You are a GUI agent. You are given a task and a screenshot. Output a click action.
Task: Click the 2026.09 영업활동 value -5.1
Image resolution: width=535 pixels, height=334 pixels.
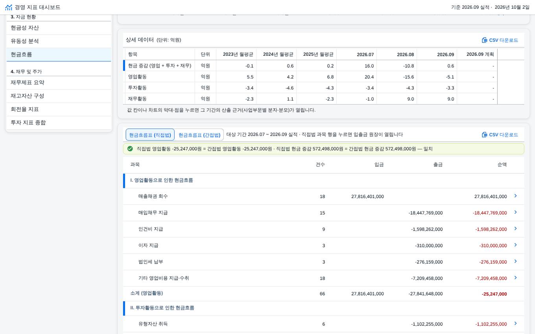(437, 77)
